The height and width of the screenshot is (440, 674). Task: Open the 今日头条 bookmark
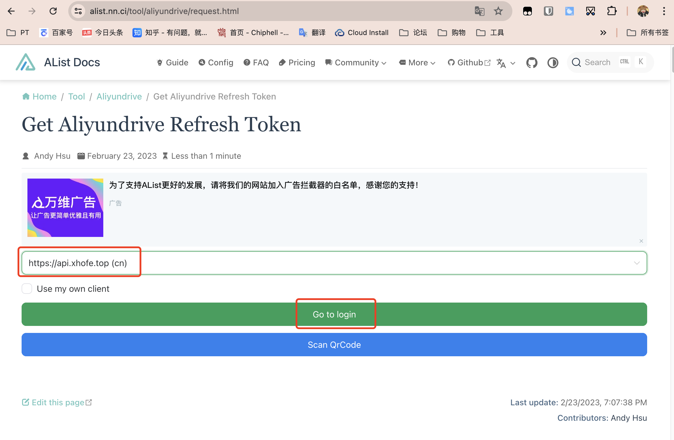click(x=103, y=32)
